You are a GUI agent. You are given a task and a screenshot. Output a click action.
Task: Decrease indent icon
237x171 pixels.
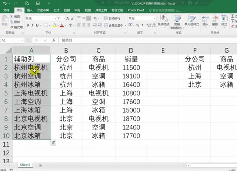point(95,26)
